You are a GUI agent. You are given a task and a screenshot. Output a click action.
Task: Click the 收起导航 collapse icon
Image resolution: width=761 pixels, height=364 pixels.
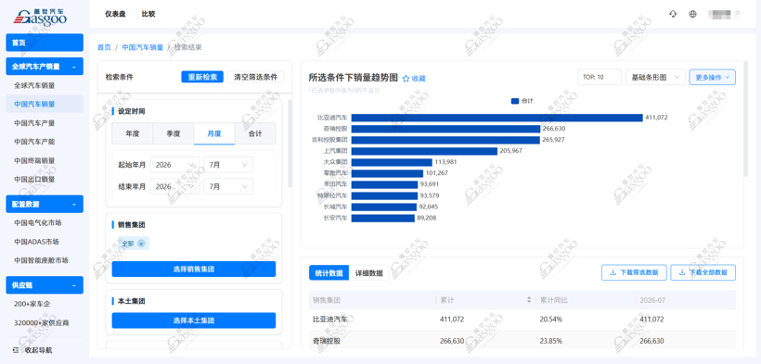tap(16, 349)
